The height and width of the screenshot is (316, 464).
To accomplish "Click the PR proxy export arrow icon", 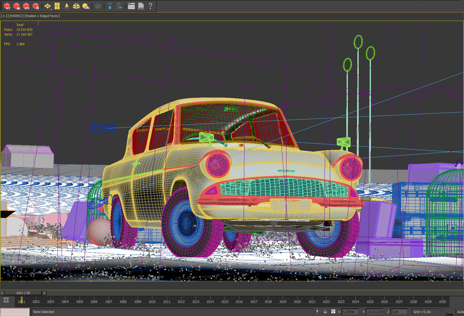I will (x=119, y=6).
